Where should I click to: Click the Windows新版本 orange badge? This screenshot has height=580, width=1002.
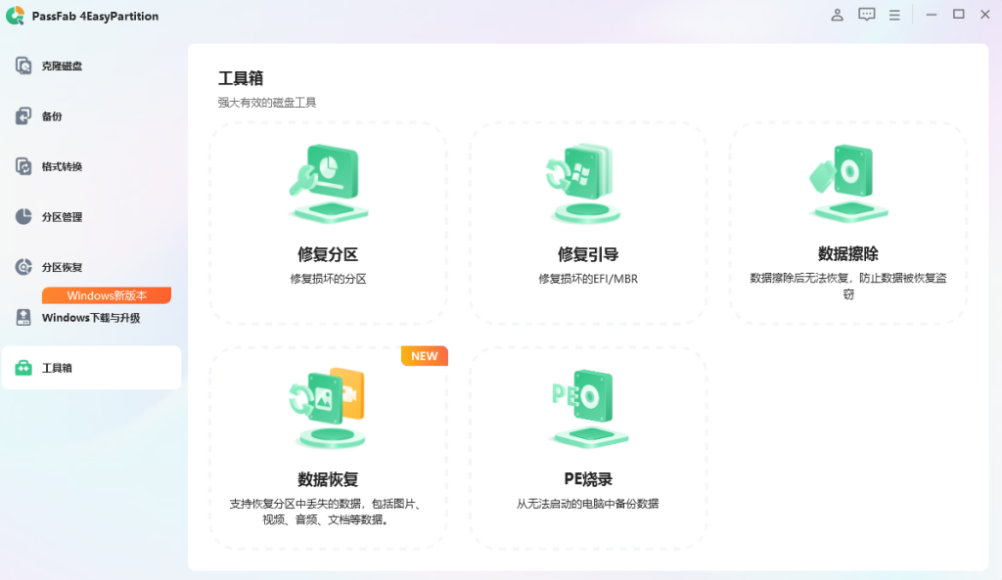tap(107, 294)
